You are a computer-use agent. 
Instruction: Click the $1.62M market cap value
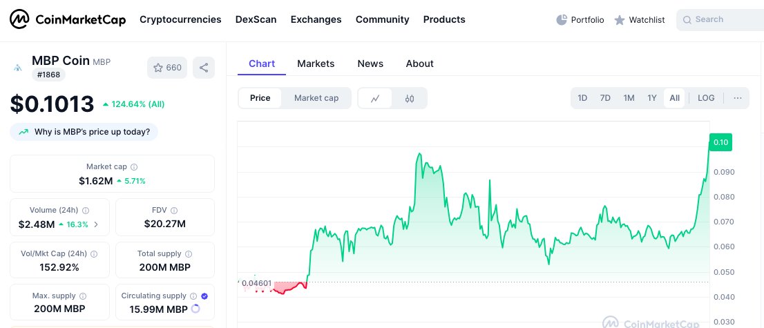click(95, 182)
